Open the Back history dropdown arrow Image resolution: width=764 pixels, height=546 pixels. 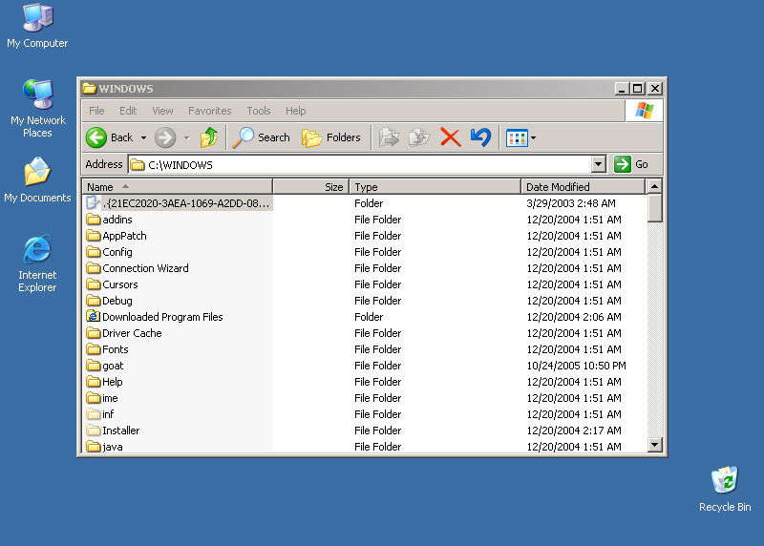coord(143,138)
